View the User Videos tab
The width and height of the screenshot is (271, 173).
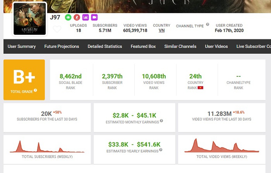(216, 46)
